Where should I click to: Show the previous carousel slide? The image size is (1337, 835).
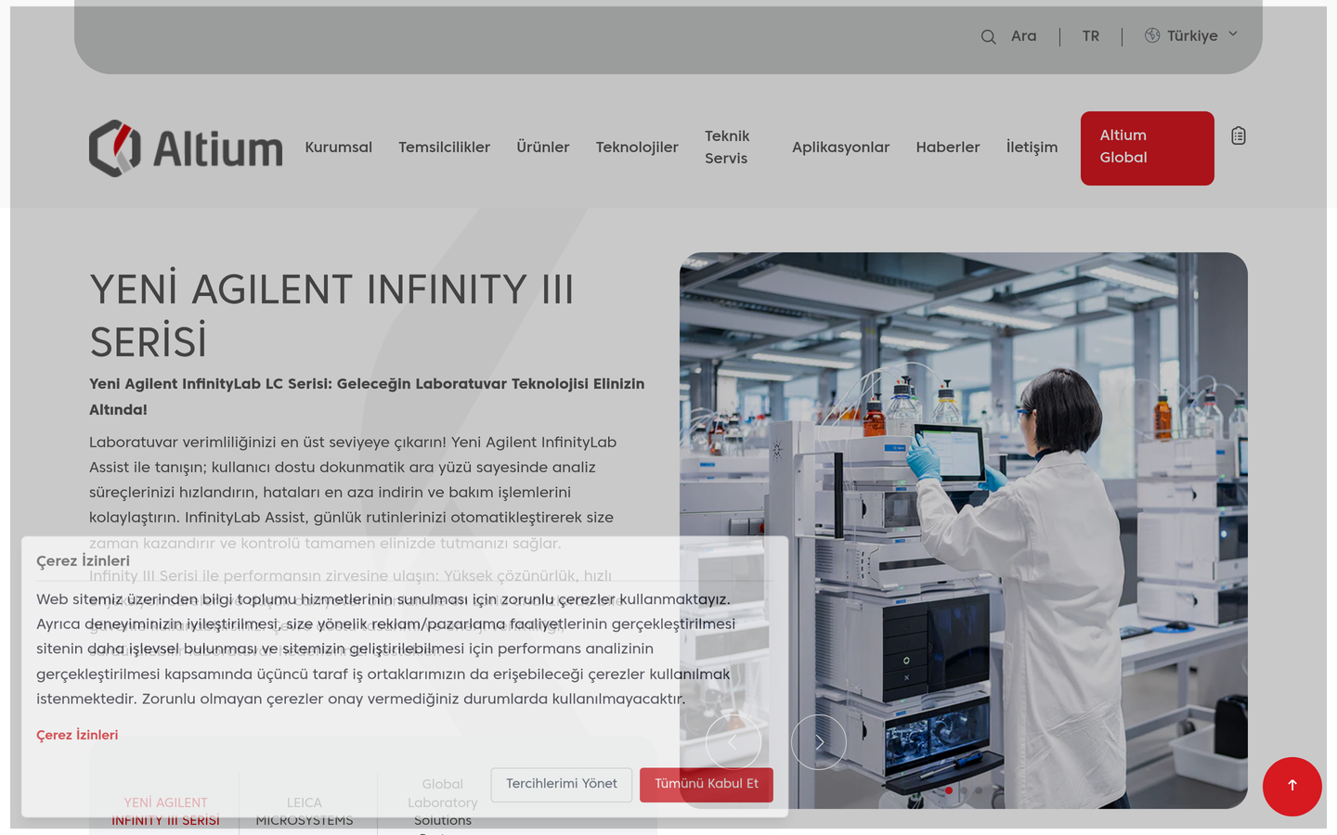pos(733,742)
